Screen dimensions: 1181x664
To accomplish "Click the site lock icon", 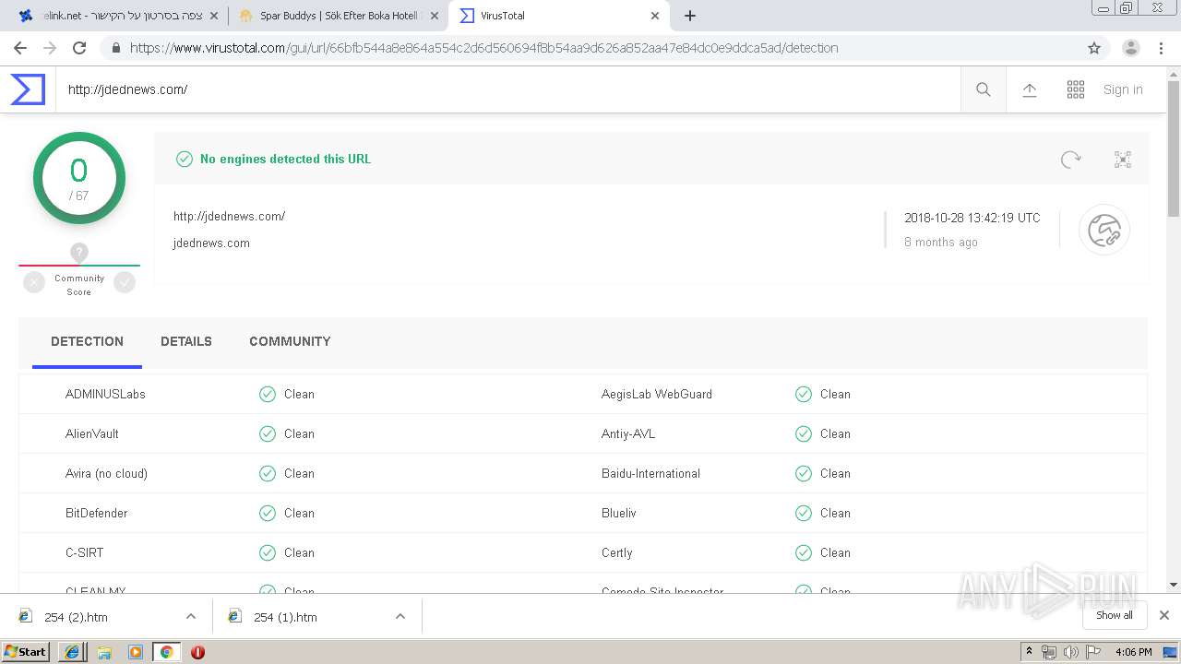I will pyautogui.click(x=115, y=48).
